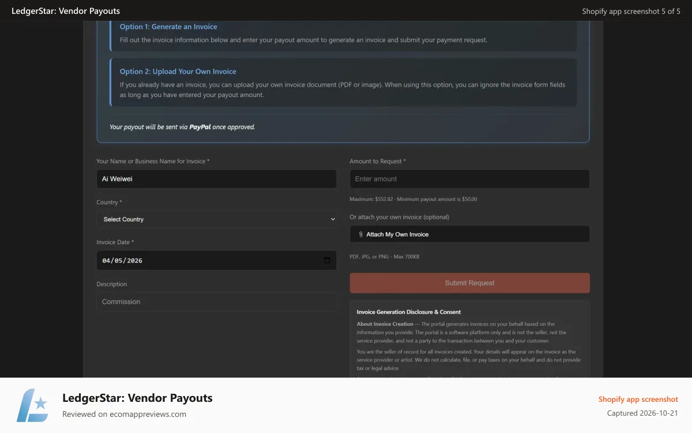Image resolution: width=692 pixels, height=433 pixels.
Task: Select the Option 2: Upload Your Own Invoice heading
Action: tap(178, 72)
